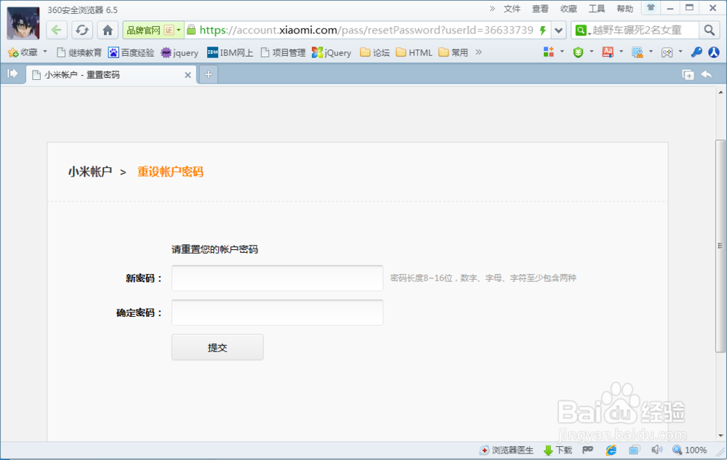The image size is (727, 460).
Task: Click the 确定密码 input field
Action: (277, 312)
